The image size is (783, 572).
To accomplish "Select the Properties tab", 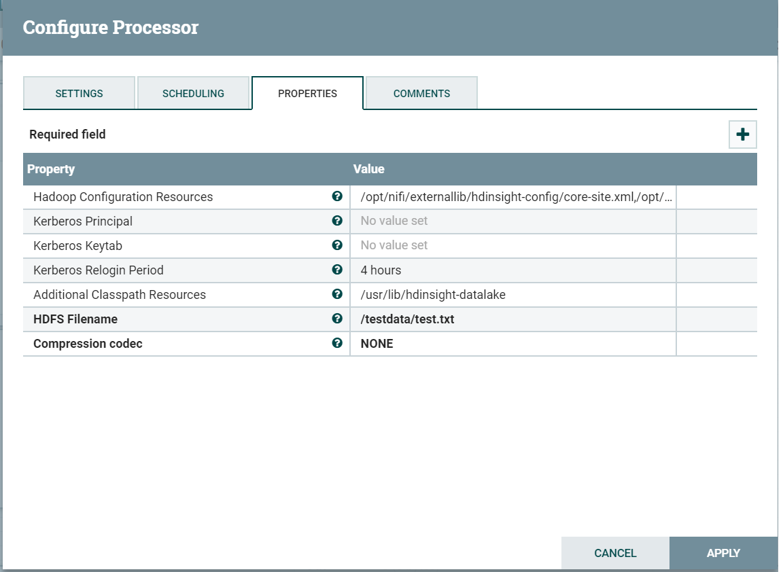I will tap(307, 93).
